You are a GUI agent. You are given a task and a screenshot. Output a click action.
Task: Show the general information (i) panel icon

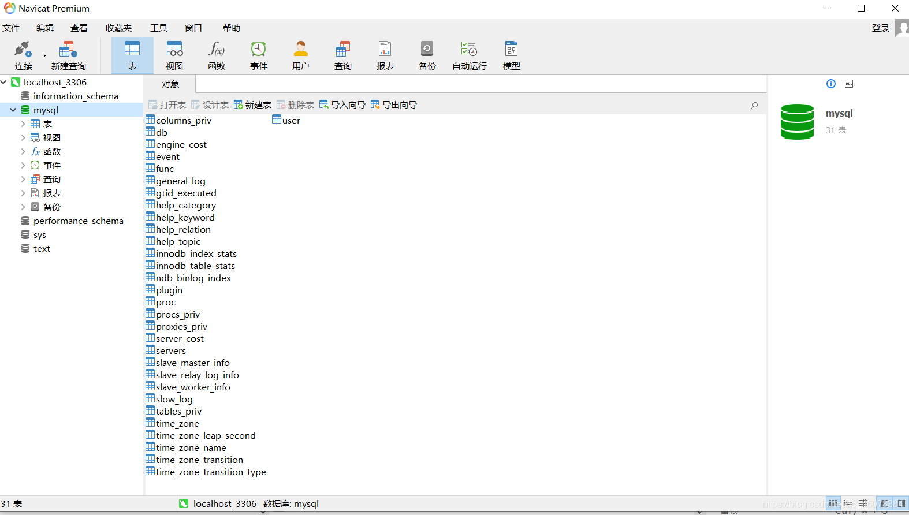coord(831,84)
